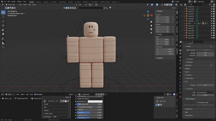The width and height of the screenshot is (216, 121).
Task: Expand the Light Paths panel
Action: pos(188,66)
